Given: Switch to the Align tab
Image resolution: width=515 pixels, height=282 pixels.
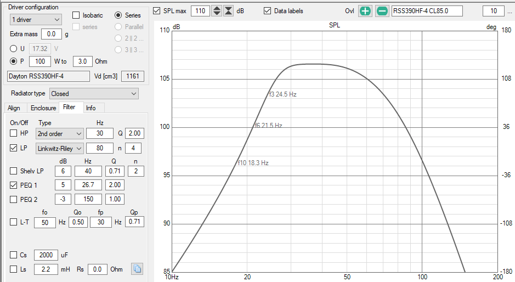Looking at the screenshot, I should tap(14, 108).
